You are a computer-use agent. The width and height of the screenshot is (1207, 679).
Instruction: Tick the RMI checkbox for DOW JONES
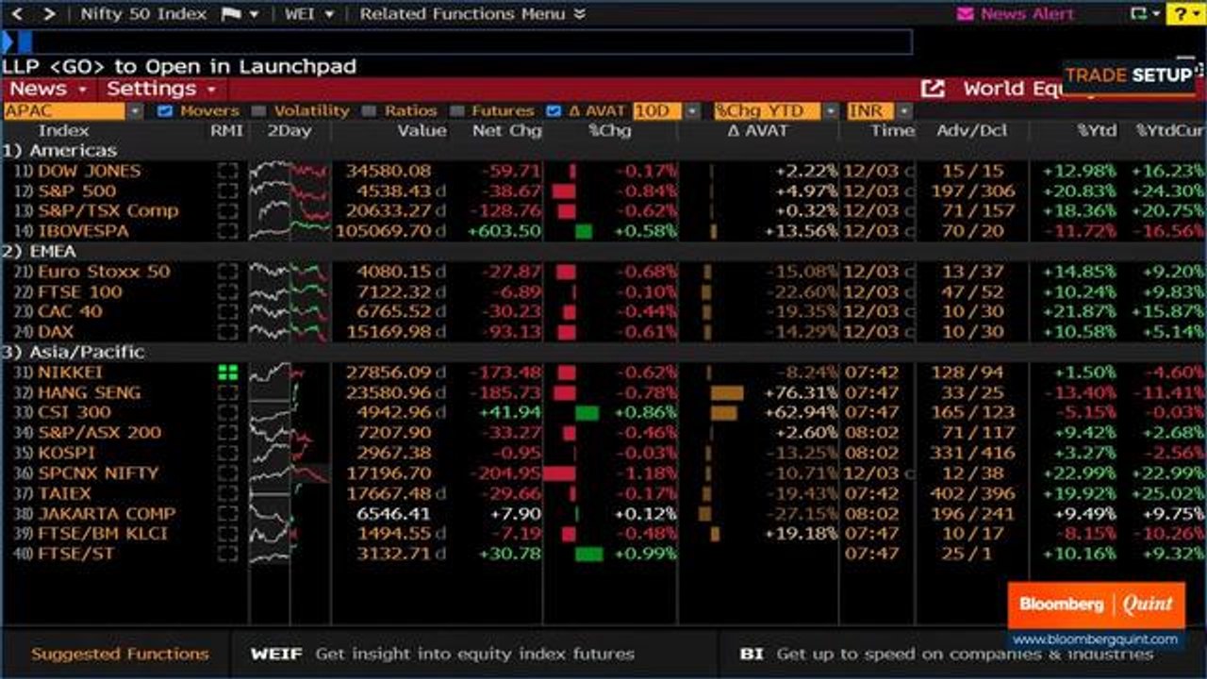(227, 172)
